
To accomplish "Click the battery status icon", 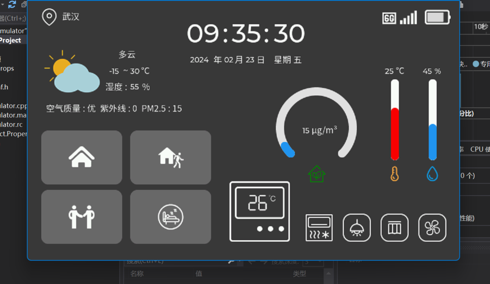I will 437,17.
